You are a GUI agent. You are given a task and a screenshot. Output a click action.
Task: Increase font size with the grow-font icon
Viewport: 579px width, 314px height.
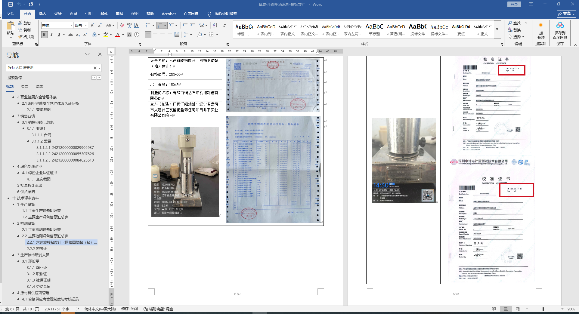pyautogui.click(x=92, y=25)
